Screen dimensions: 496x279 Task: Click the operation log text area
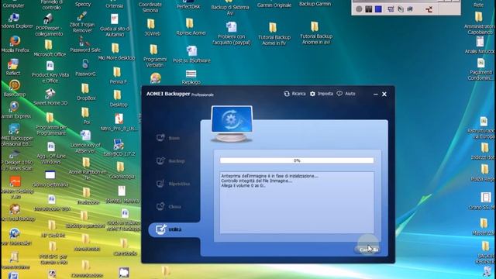click(297, 202)
